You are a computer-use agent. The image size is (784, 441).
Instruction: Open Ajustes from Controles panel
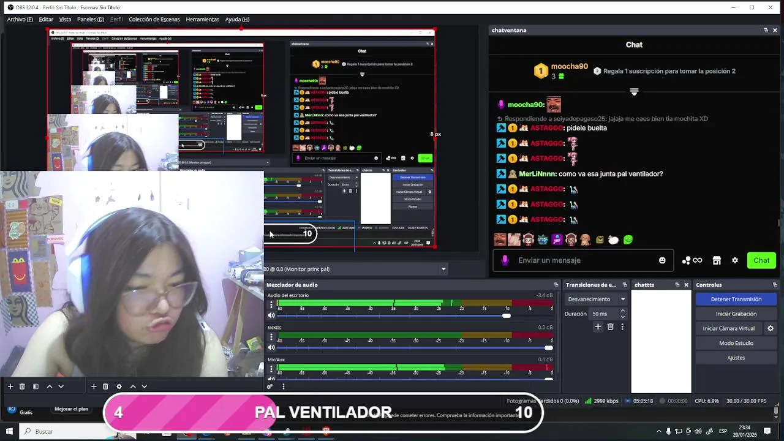point(736,358)
